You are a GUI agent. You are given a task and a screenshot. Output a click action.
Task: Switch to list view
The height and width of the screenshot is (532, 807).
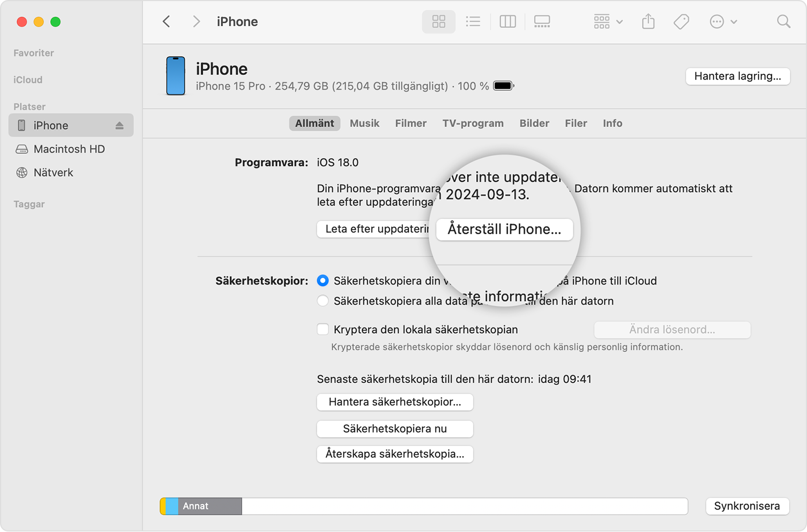coord(473,22)
